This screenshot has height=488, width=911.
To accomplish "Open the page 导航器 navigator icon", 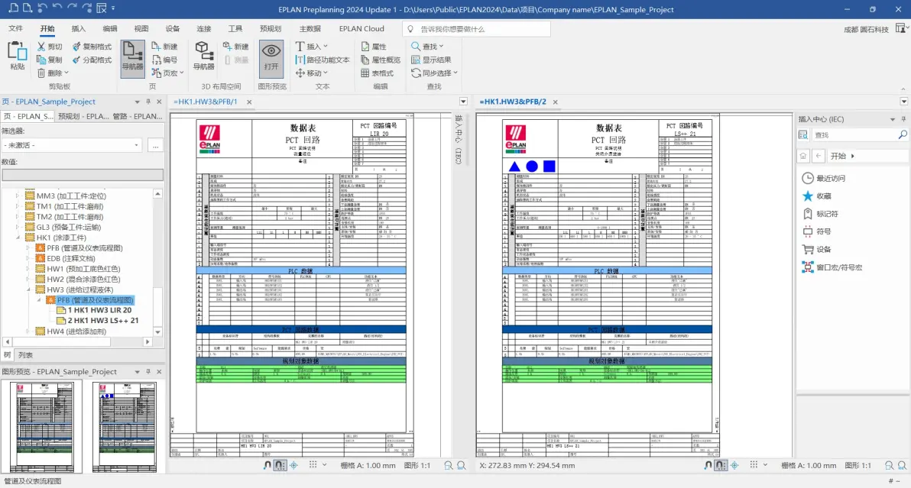I will tap(132, 58).
